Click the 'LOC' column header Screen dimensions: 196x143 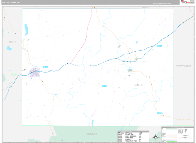point(140,133)
